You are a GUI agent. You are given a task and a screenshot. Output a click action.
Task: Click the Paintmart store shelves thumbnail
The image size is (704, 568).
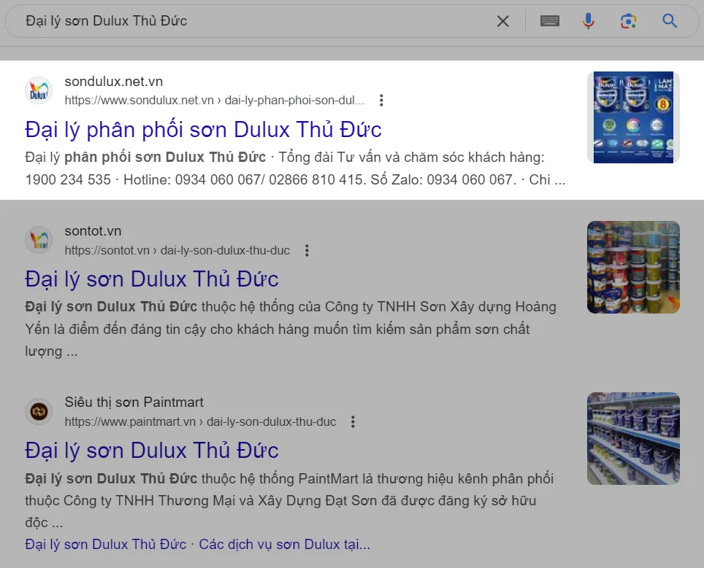[633, 438]
